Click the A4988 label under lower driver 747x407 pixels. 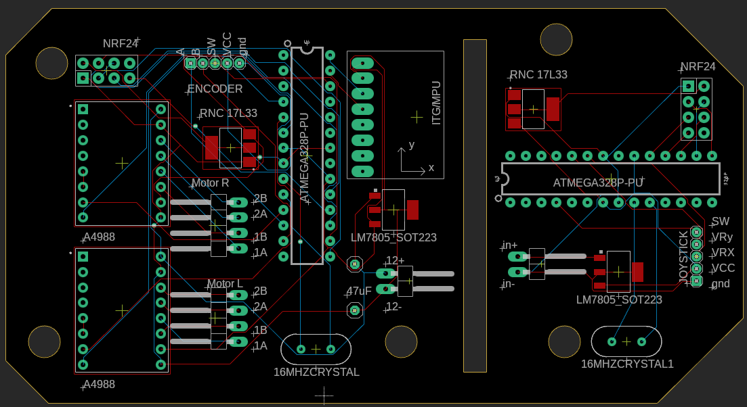point(99,385)
